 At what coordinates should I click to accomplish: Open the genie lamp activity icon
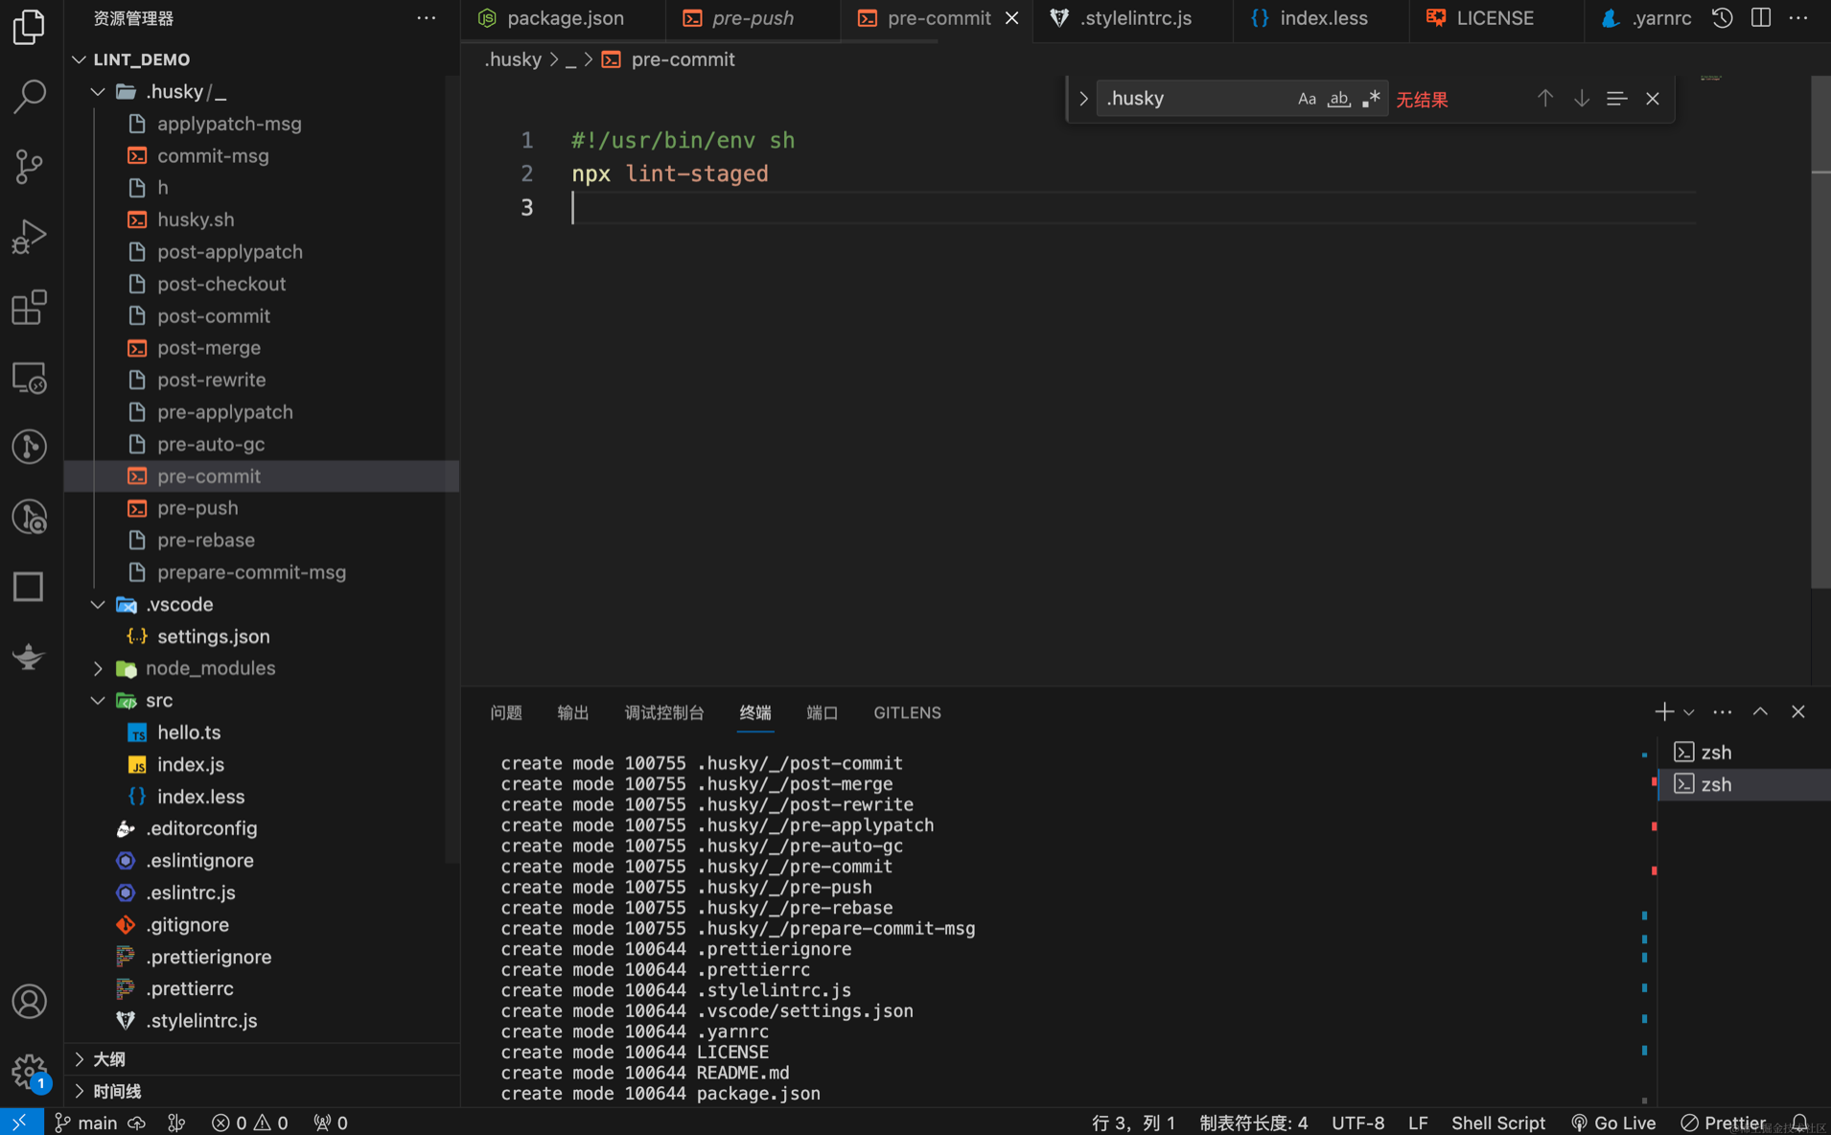coord(29,657)
